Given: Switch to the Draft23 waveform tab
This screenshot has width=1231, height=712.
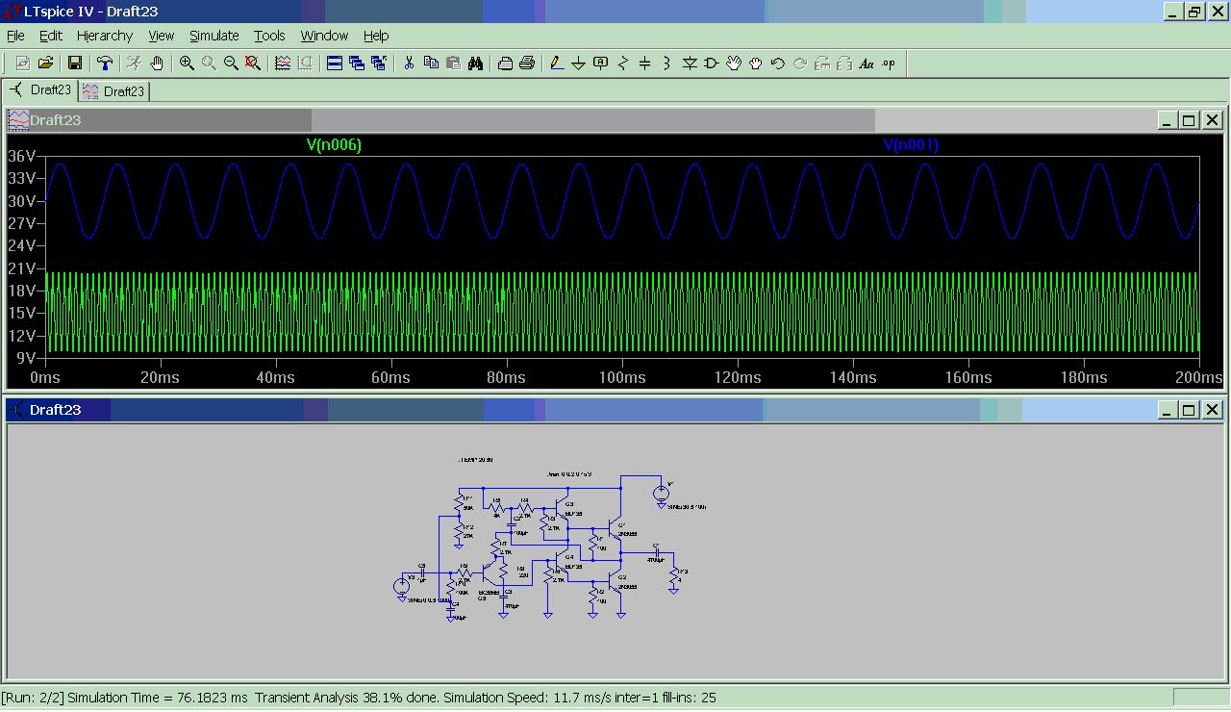Looking at the screenshot, I should point(114,91).
